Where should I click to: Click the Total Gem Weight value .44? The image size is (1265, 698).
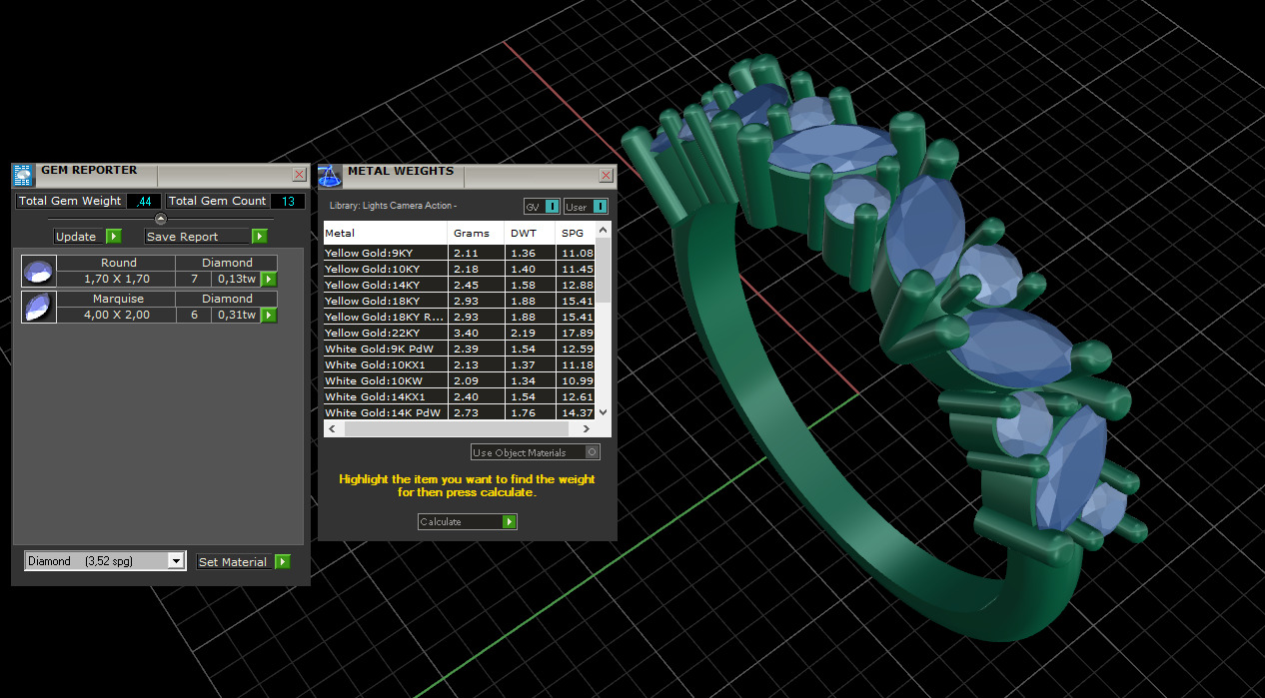click(144, 201)
